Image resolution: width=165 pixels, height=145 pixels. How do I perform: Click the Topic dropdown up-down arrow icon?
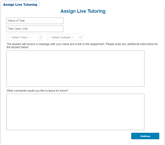(41, 37)
